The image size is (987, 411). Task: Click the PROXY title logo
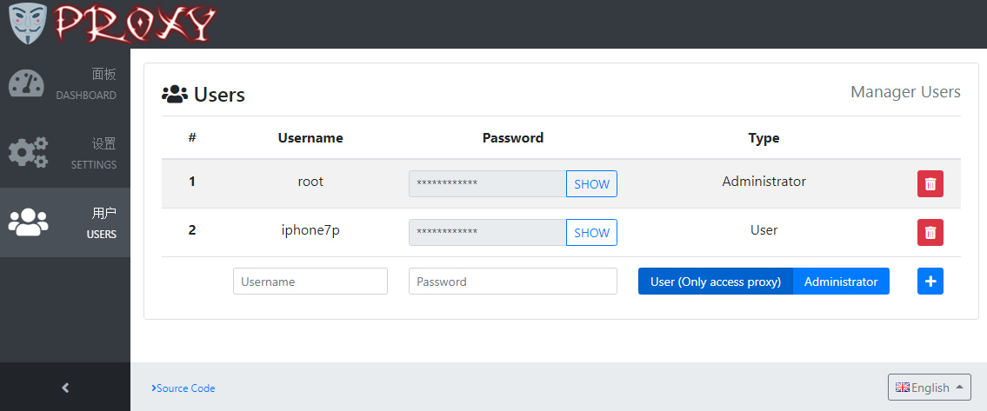(134, 24)
